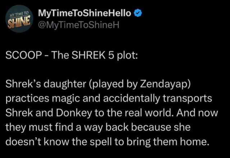The width and height of the screenshot is (230, 158).
Task: Open the My Time To Shine profile avatar
Action: coord(19,19)
